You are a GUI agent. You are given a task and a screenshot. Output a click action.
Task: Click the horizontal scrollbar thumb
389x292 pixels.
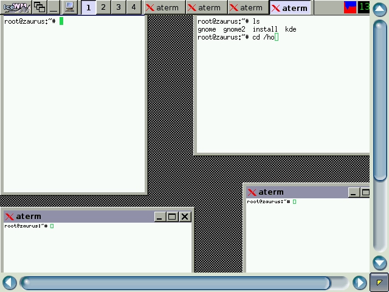pos(176,283)
